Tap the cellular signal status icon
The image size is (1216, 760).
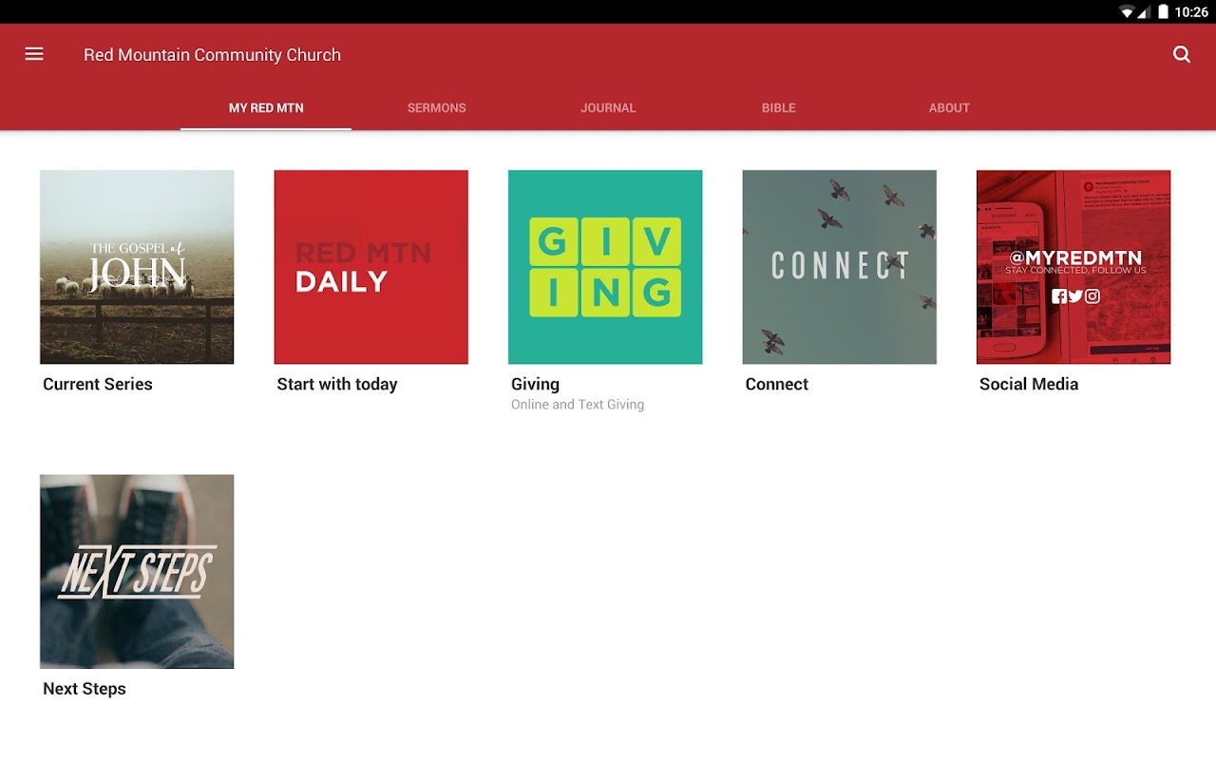click(x=1144, y=12)
